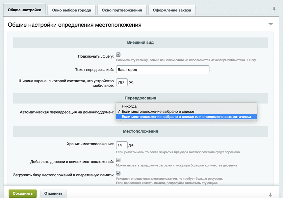283x198 pixels.
Task: Disable Добавлять деревни в список местоположений
Action: tap(118, 160)
